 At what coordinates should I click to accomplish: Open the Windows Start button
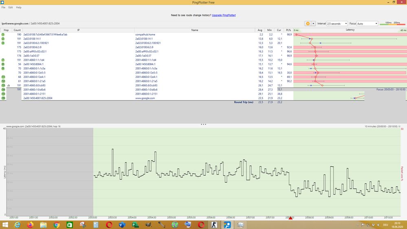click(5, 225)
